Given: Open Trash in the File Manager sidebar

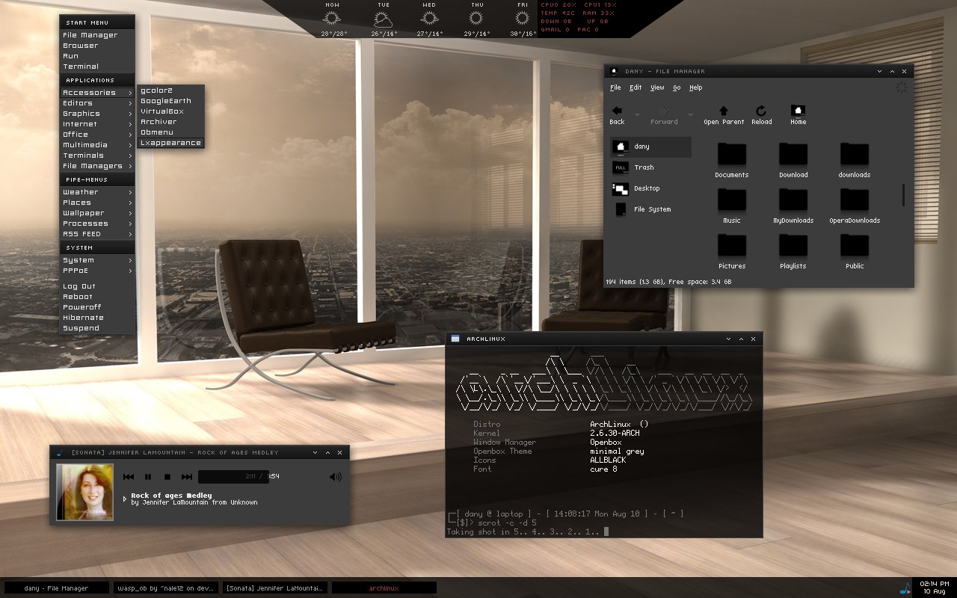Looking at the screenshot, I should [x=650, y=167].
